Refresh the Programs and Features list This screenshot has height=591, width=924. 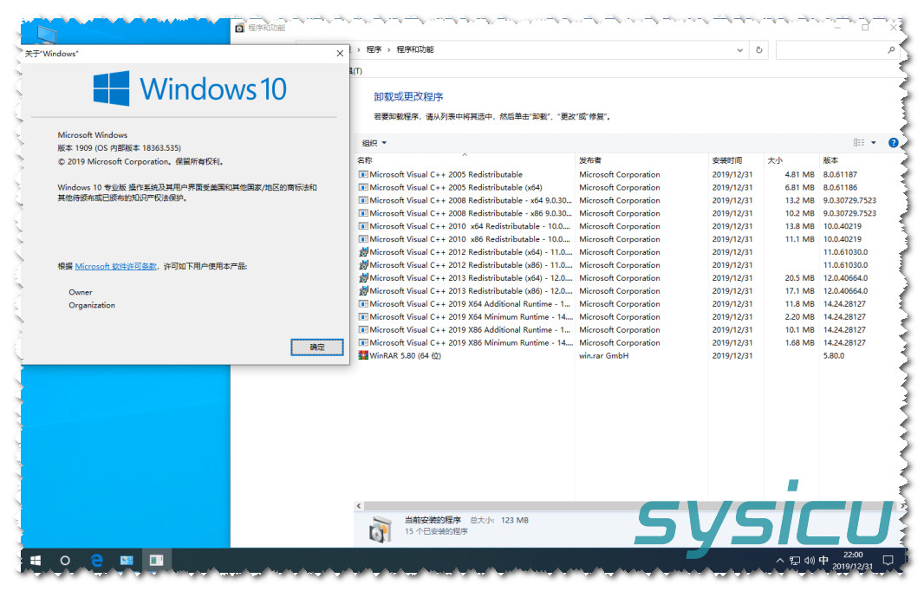759,50
